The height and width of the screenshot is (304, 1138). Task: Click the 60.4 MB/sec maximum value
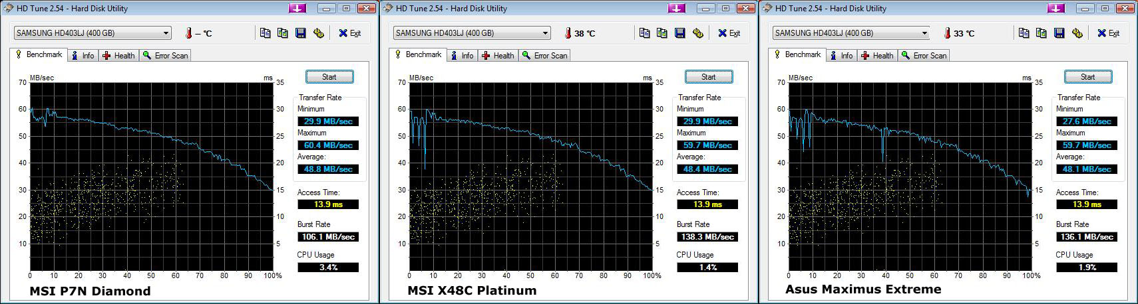point(328,145)
